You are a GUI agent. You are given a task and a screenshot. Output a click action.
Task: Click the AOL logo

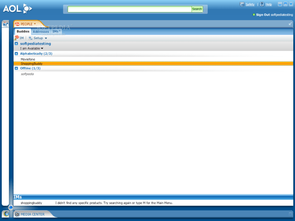pyautogui.click(x=18, y=9)
